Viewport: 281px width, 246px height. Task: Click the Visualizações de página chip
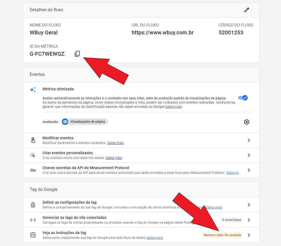pos(85,122)
